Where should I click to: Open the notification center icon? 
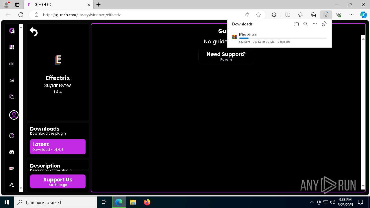tap(360, 202)
